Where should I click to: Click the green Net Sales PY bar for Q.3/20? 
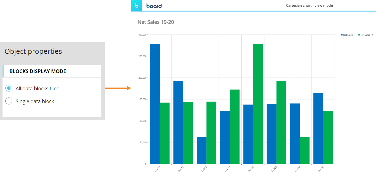(304, 150)
